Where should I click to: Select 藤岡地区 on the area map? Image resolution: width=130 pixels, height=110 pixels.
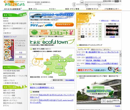(x=47, y=63)
